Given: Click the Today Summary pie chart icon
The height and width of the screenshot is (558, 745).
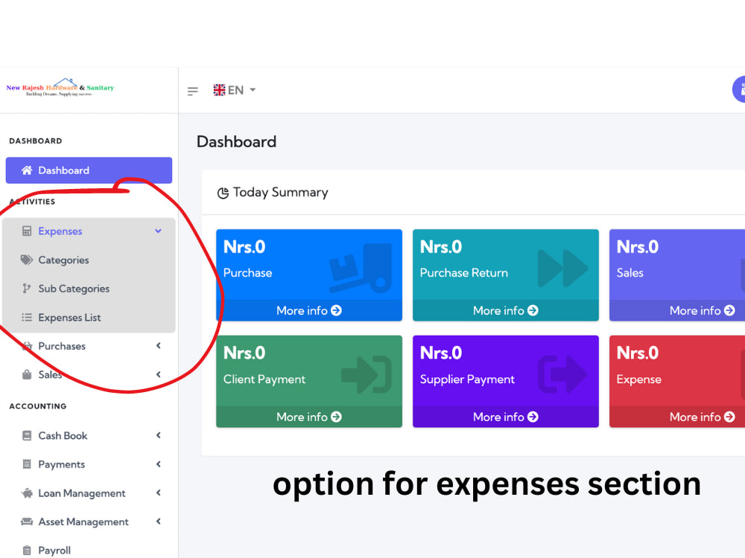Looking at the screenshot, I should click(223, 193).
